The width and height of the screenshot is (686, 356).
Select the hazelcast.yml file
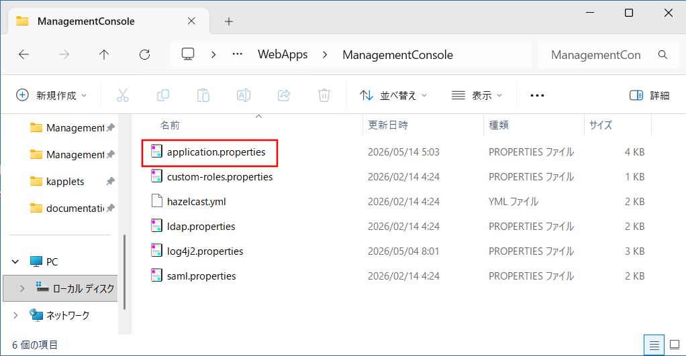[x=197, y=202]
